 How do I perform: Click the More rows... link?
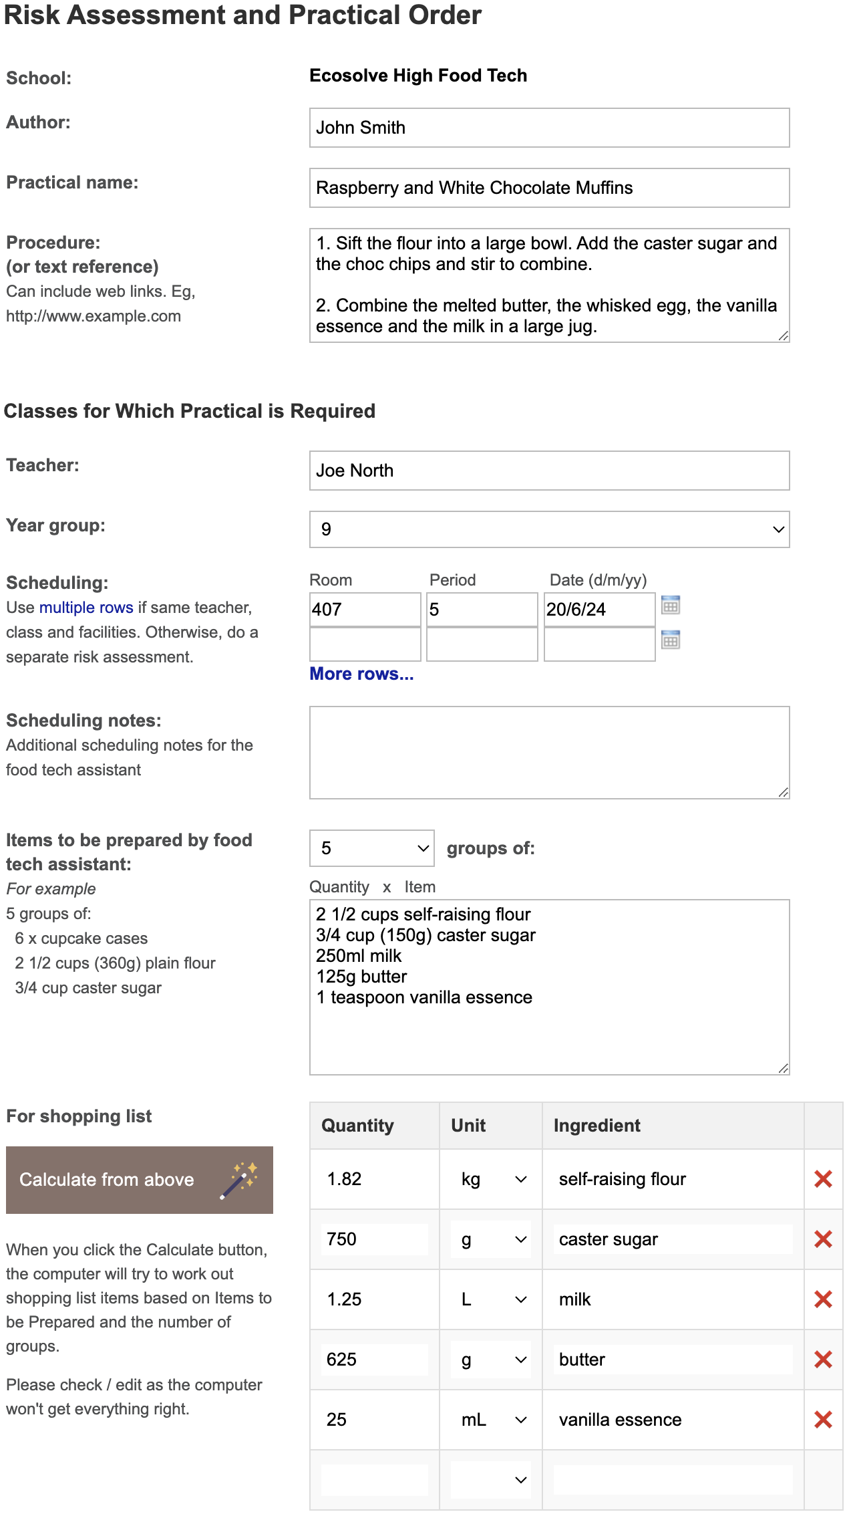pyautogui.click(x=361, y=674)
